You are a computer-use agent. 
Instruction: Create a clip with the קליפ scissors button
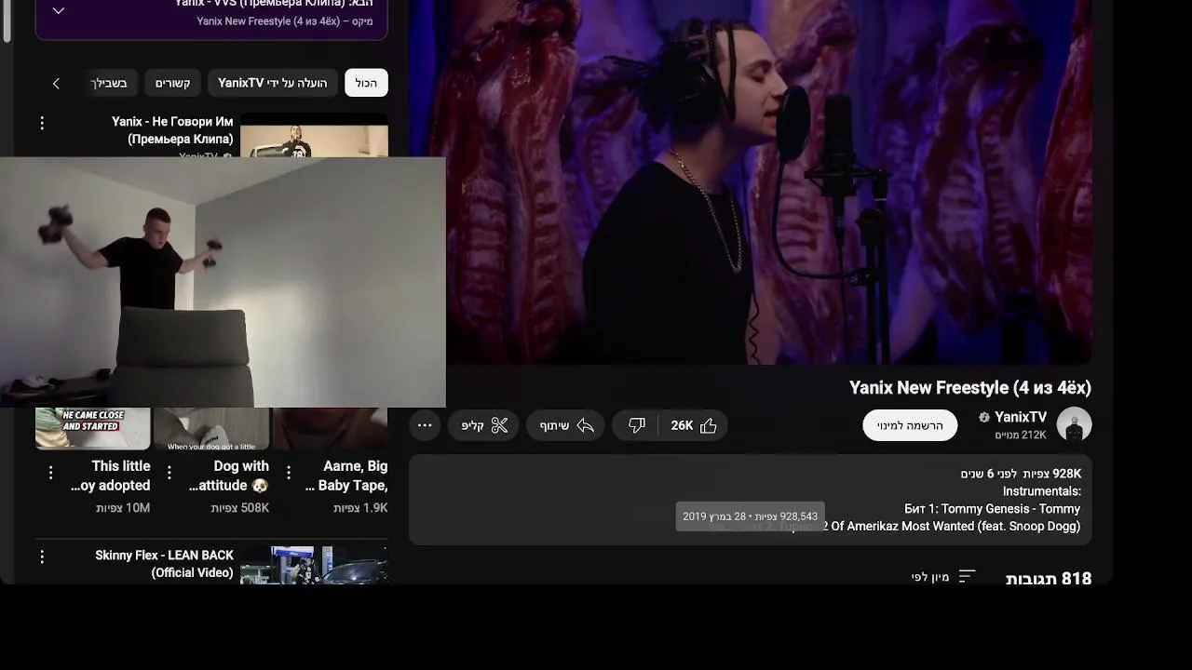pyautogui.click(x=484, y=425)
